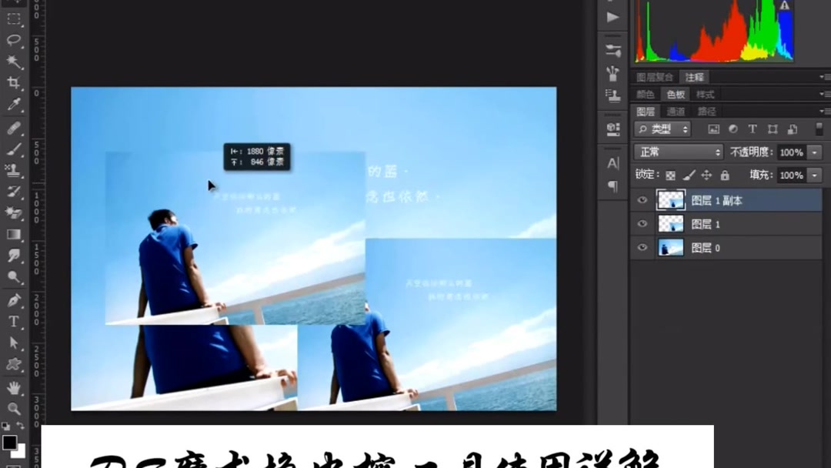
Task: Enable lock transparent pixels
Action: coord(669,175)
